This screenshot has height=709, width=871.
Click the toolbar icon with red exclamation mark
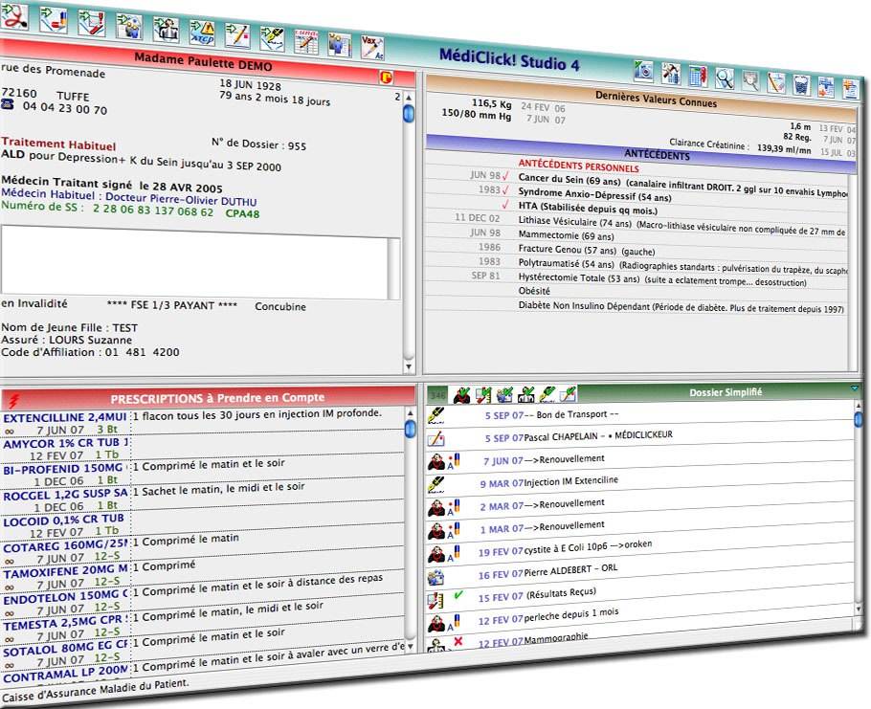point(91,22)
